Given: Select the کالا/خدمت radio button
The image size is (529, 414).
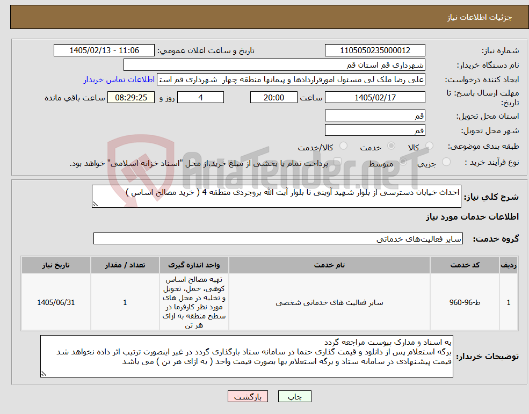Looking at the screenshot, I should pos(343,146).
